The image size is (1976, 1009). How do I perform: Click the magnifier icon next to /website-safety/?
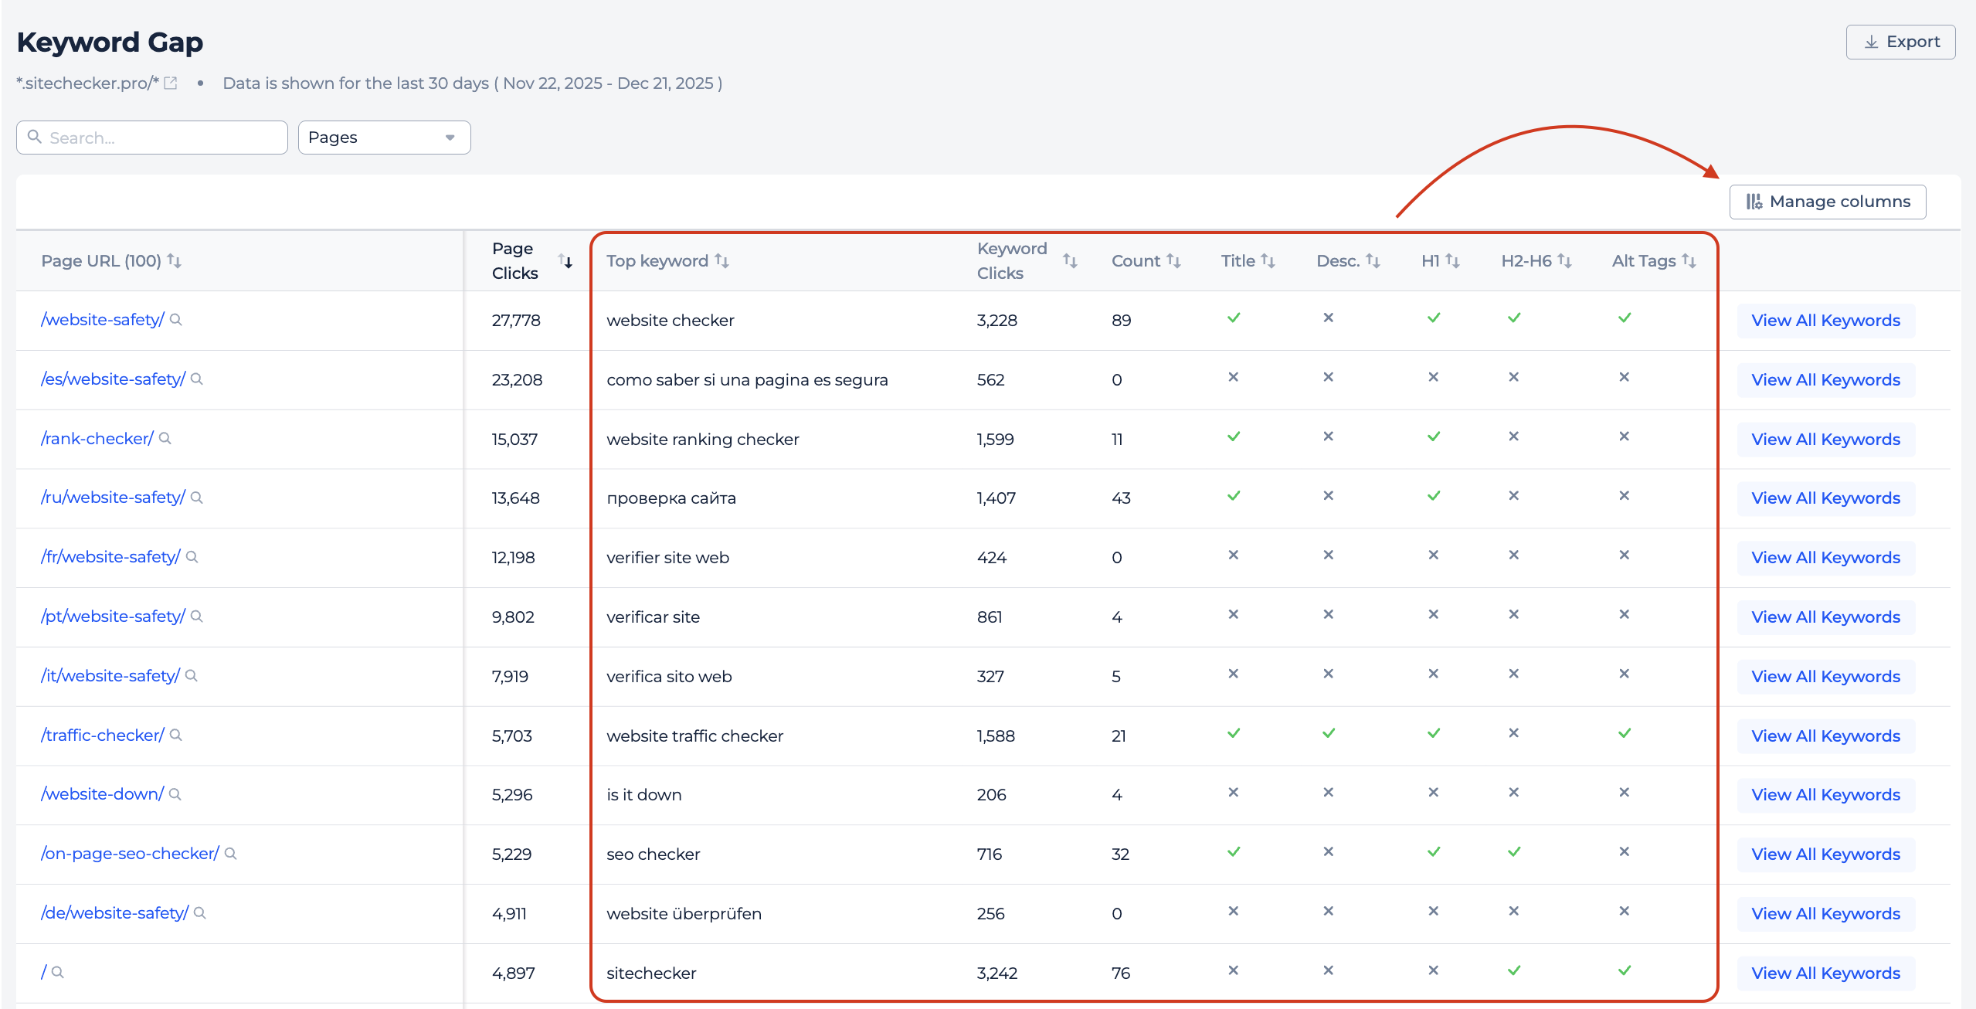coord(176,320)
